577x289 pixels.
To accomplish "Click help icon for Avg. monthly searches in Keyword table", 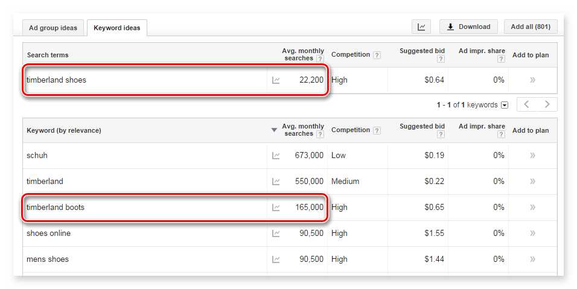I will click(320, 134).
